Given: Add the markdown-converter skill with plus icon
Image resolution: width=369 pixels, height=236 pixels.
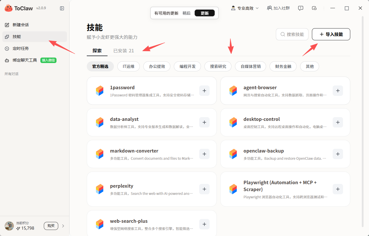Looking at the screenshot, I should pos(204,154).
